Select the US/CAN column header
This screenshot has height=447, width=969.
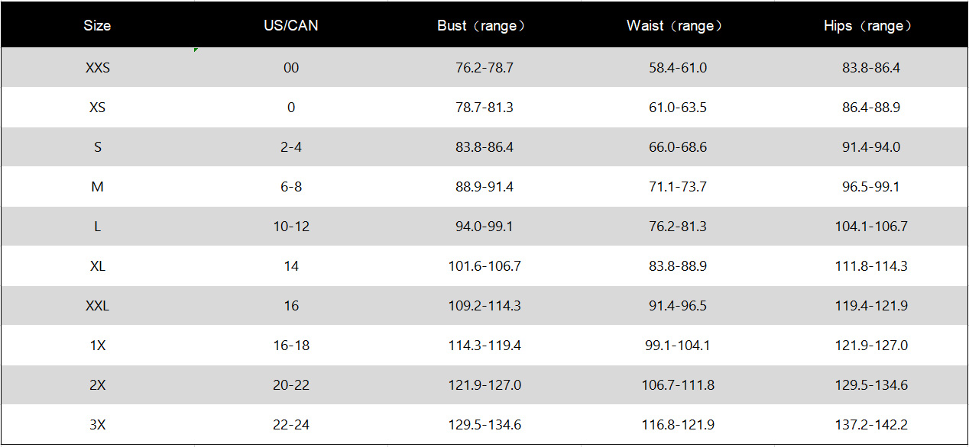pos(290,26)
